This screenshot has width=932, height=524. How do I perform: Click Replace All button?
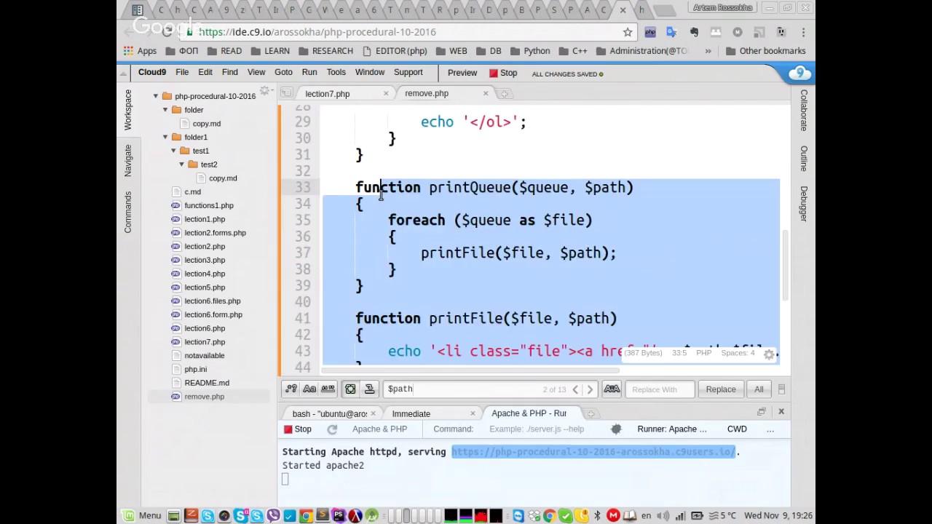[759, 389]
